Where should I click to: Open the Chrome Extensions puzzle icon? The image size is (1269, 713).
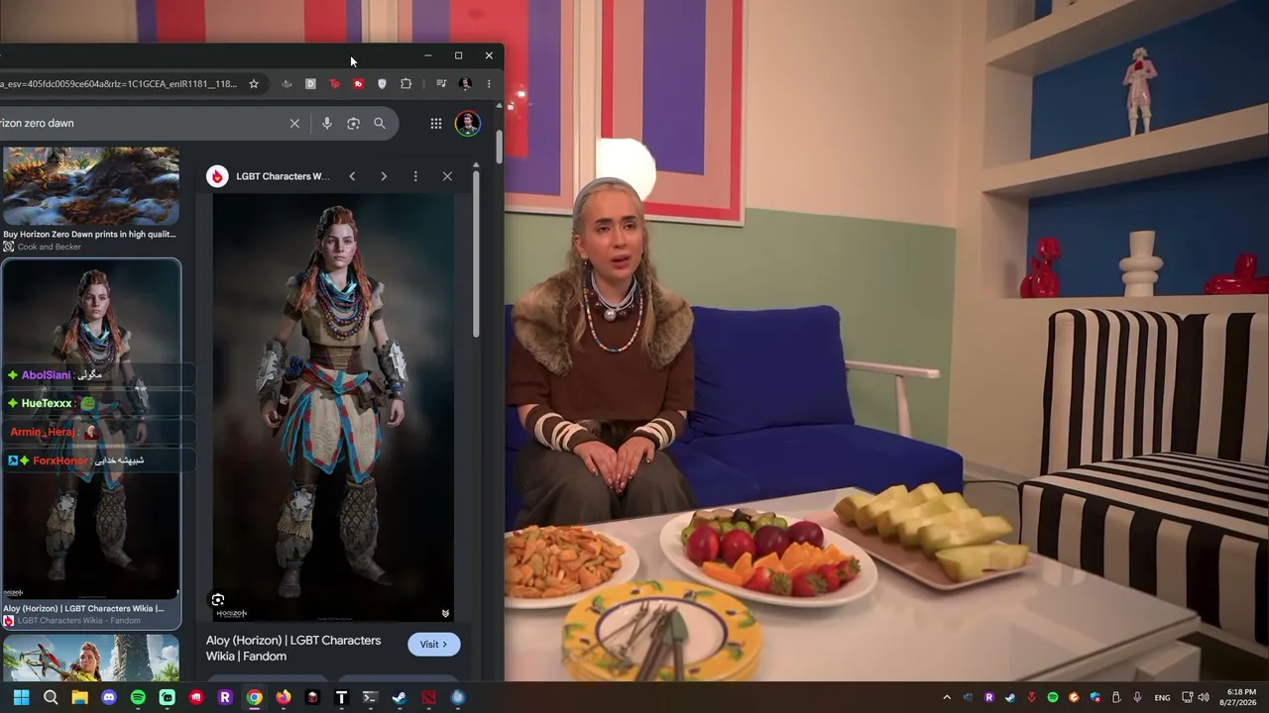(x=405, y=84)
